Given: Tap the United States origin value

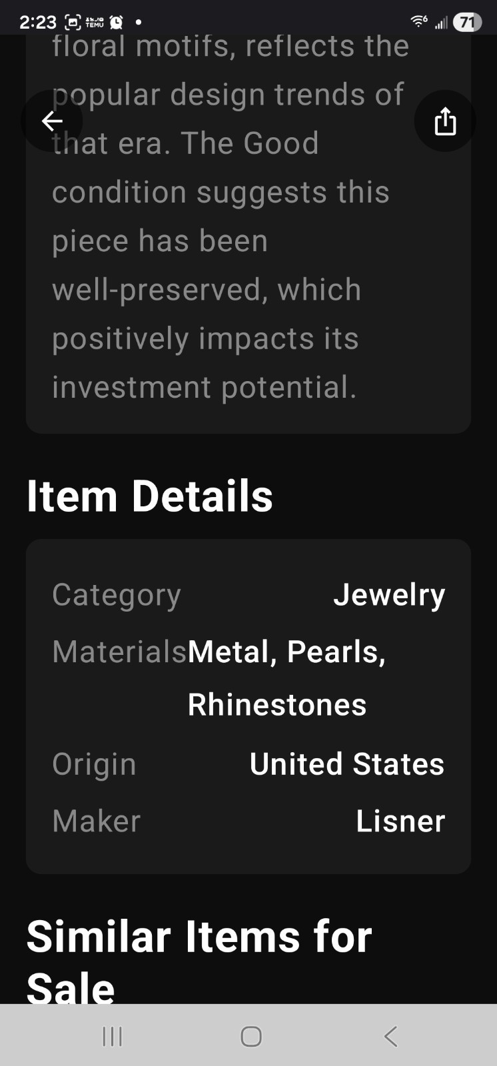Looking at the screenshot, I should click(x=347, y=764).
